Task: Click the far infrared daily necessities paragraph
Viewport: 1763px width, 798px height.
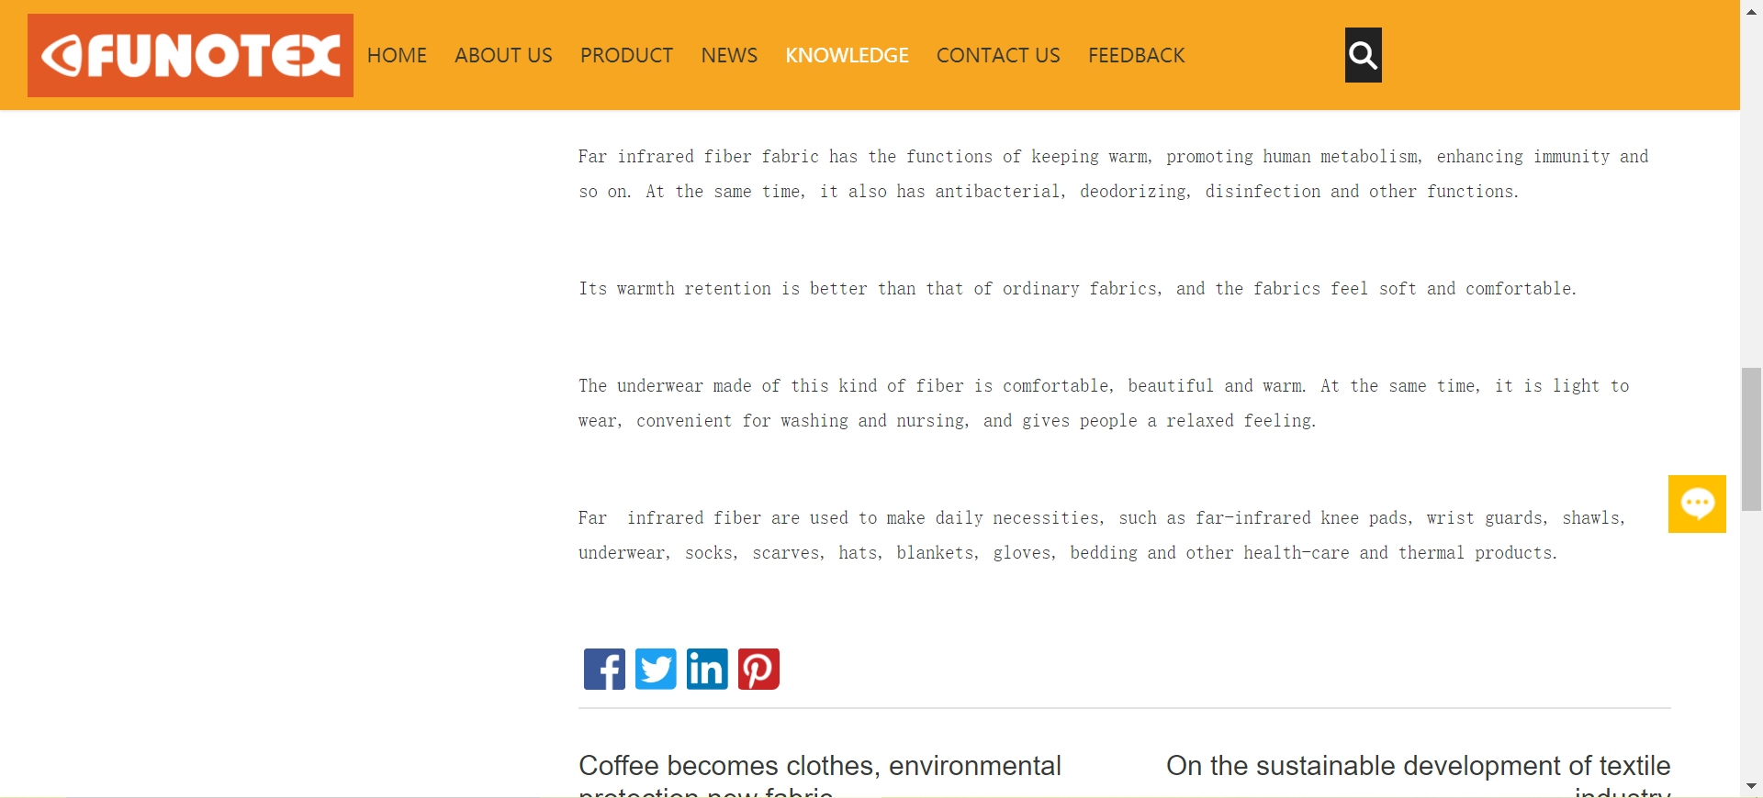Action: (x=1102, y=536)
